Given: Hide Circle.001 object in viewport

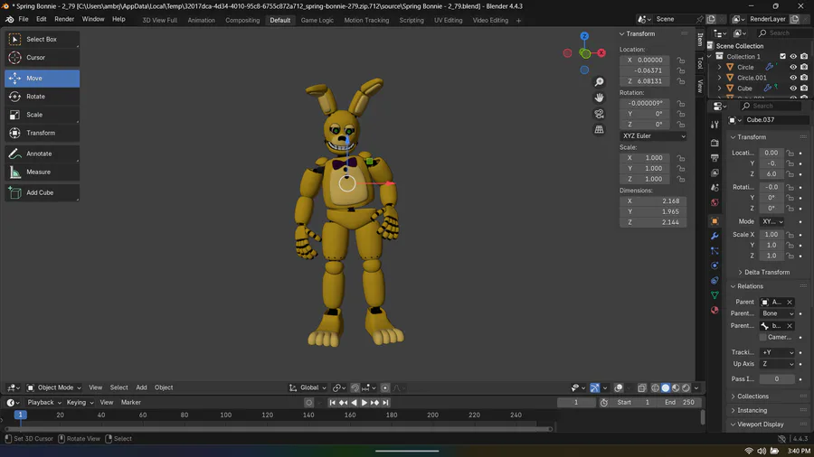Looking at the screenshot, I should [793, 78].
